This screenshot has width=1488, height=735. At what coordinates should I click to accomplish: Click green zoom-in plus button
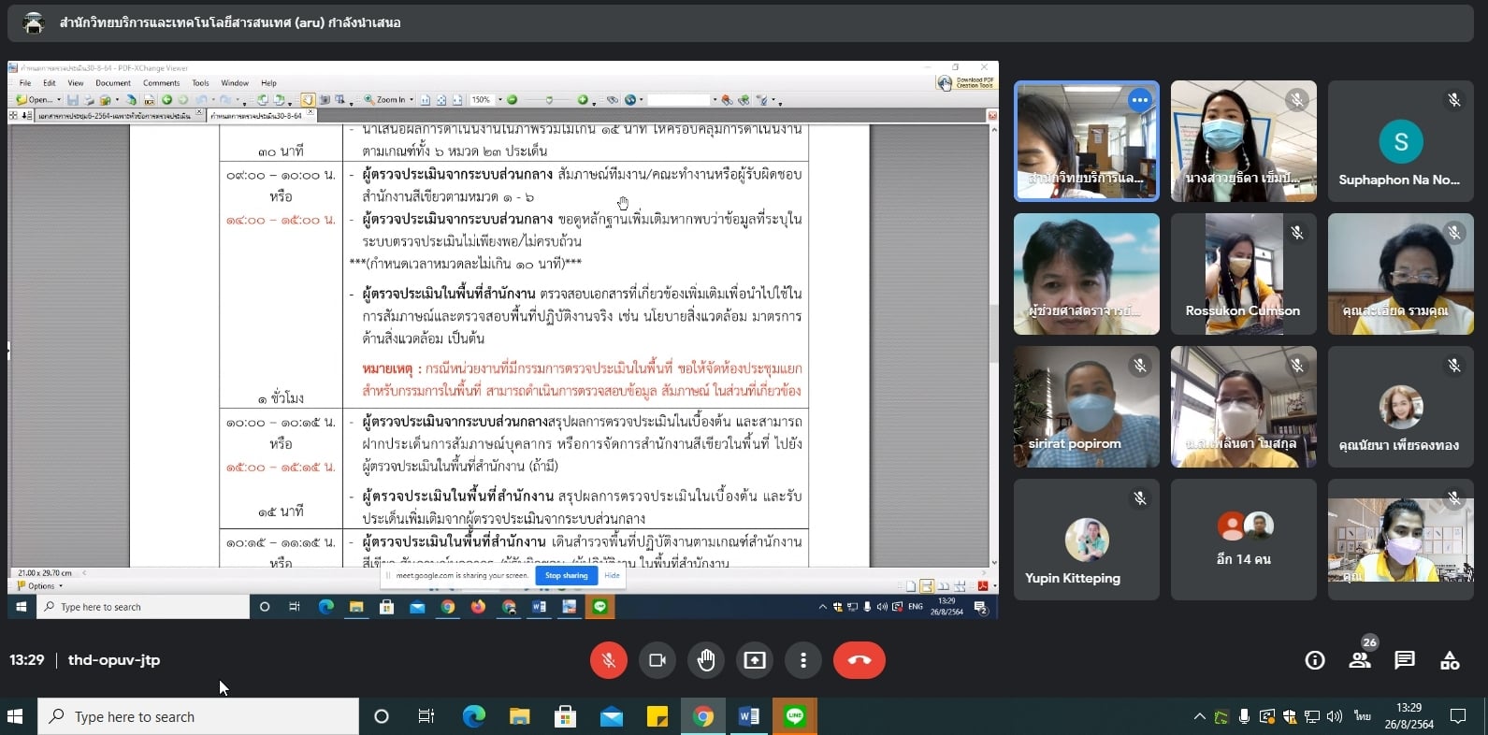583,99
